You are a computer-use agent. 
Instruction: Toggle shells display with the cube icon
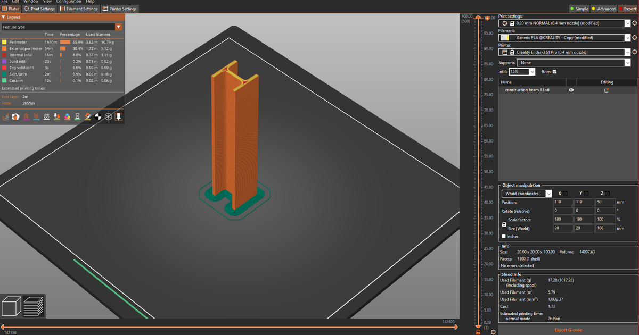pos(108,117)
